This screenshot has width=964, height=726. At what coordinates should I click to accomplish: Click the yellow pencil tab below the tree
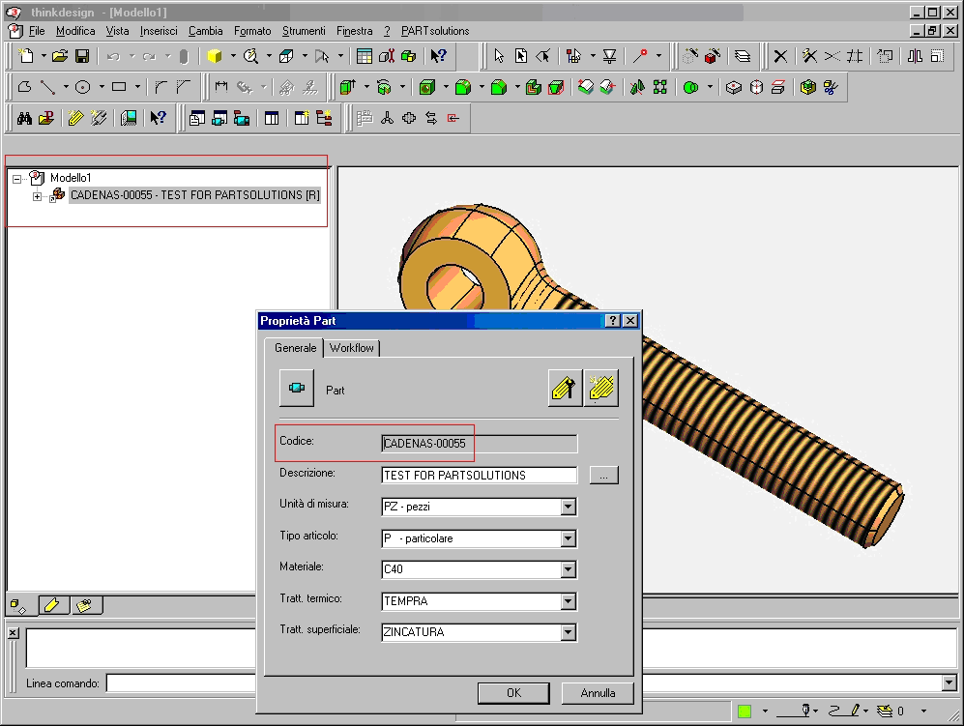(x=53, y=605)
